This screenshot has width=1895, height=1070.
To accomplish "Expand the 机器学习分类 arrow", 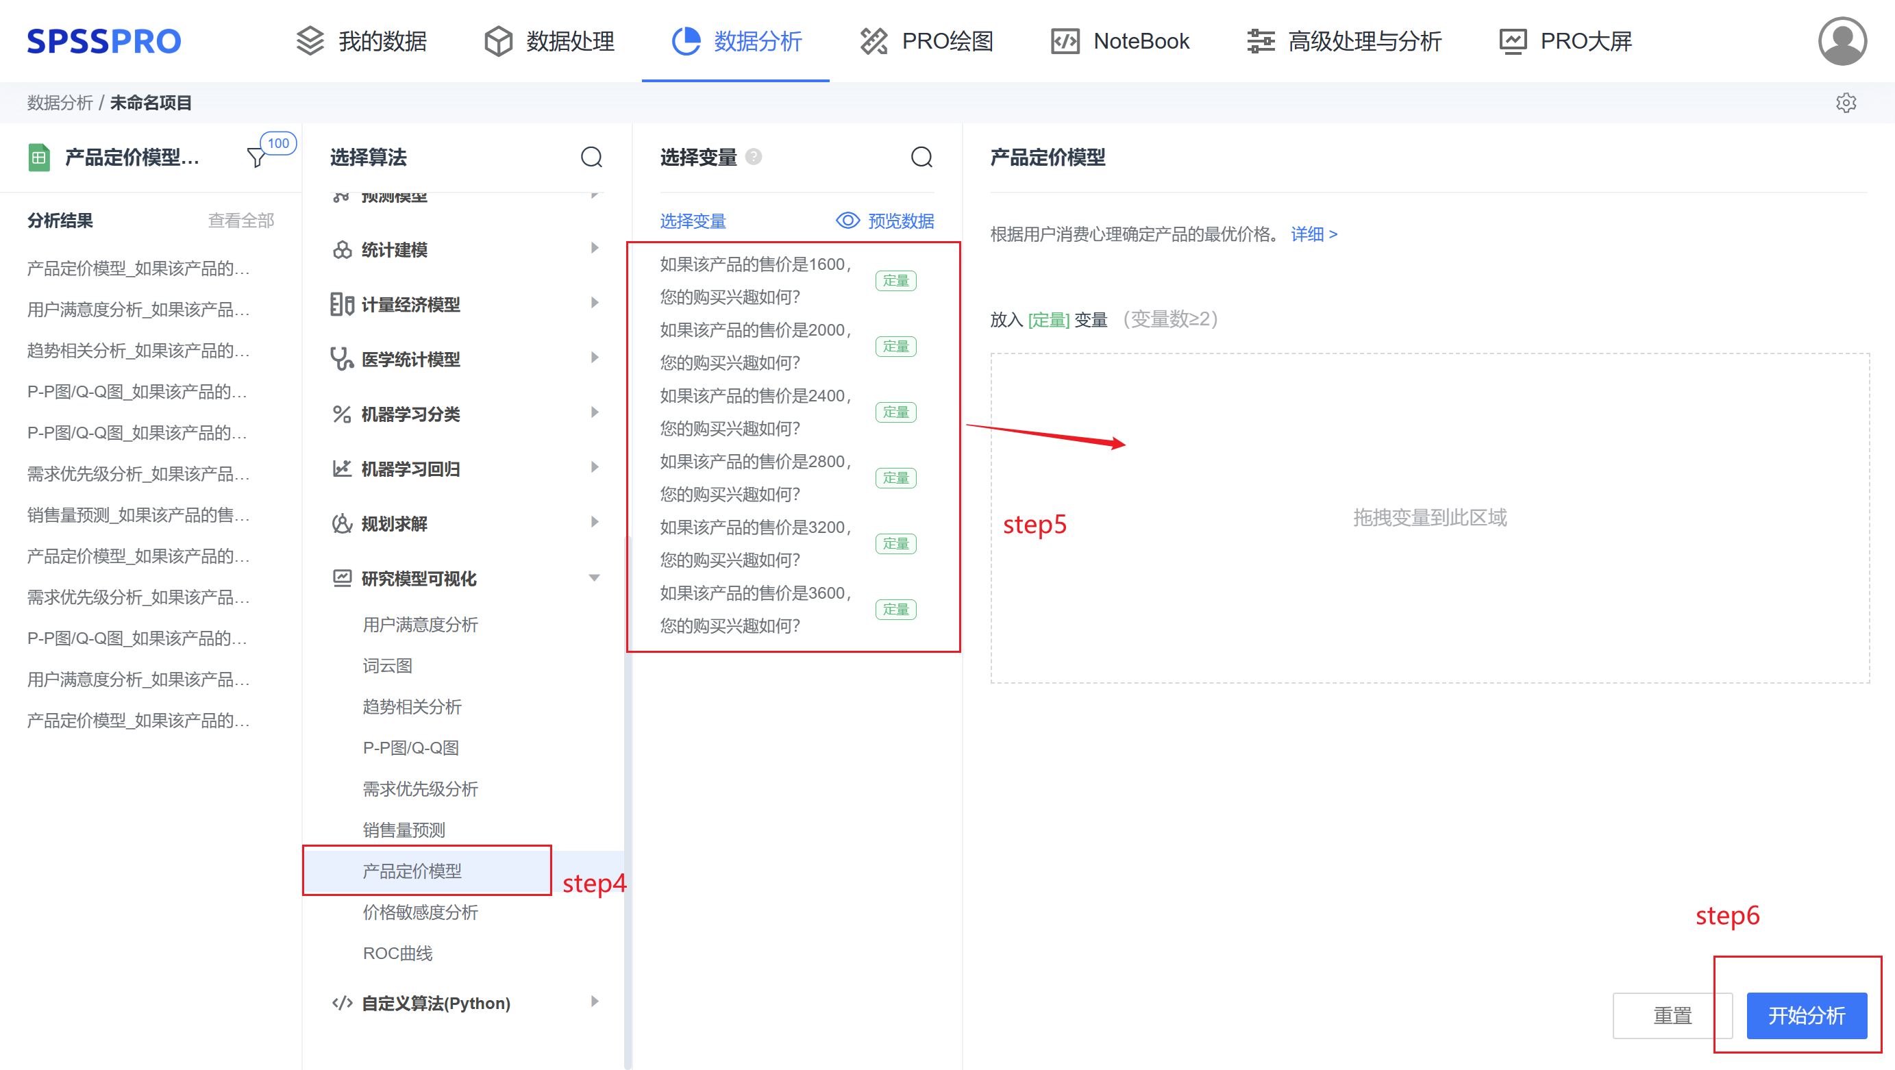I will pos(595,412).
